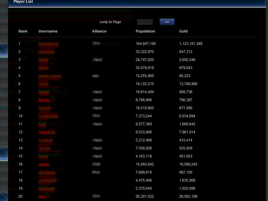Viewport: 268px width, 201px height.
Task: Select the rank 12 player's username
Action: [47, 132]
